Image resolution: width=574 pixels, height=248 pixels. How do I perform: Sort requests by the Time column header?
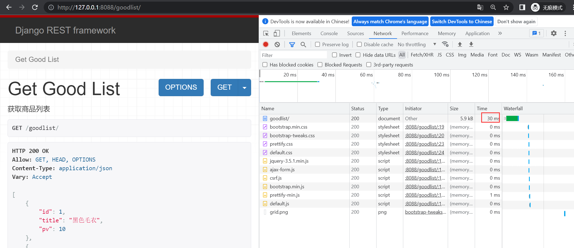488,109
